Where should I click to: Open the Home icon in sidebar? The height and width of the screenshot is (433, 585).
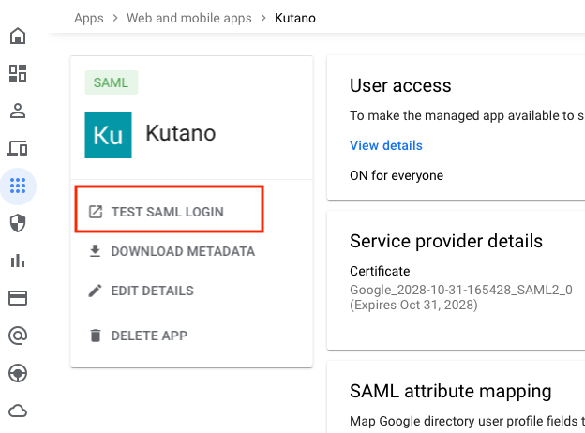(18, 37)
